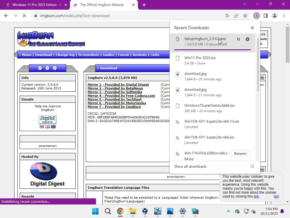
Task: Click Mirror 5 - Provided by TechSpot
Action: pos(115,99)
